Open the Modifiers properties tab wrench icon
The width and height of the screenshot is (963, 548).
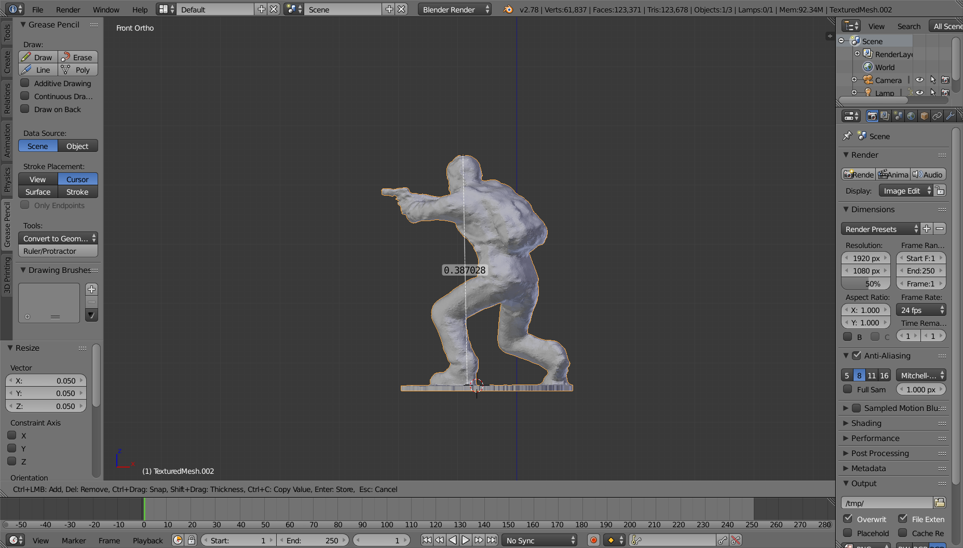[950, 116]
